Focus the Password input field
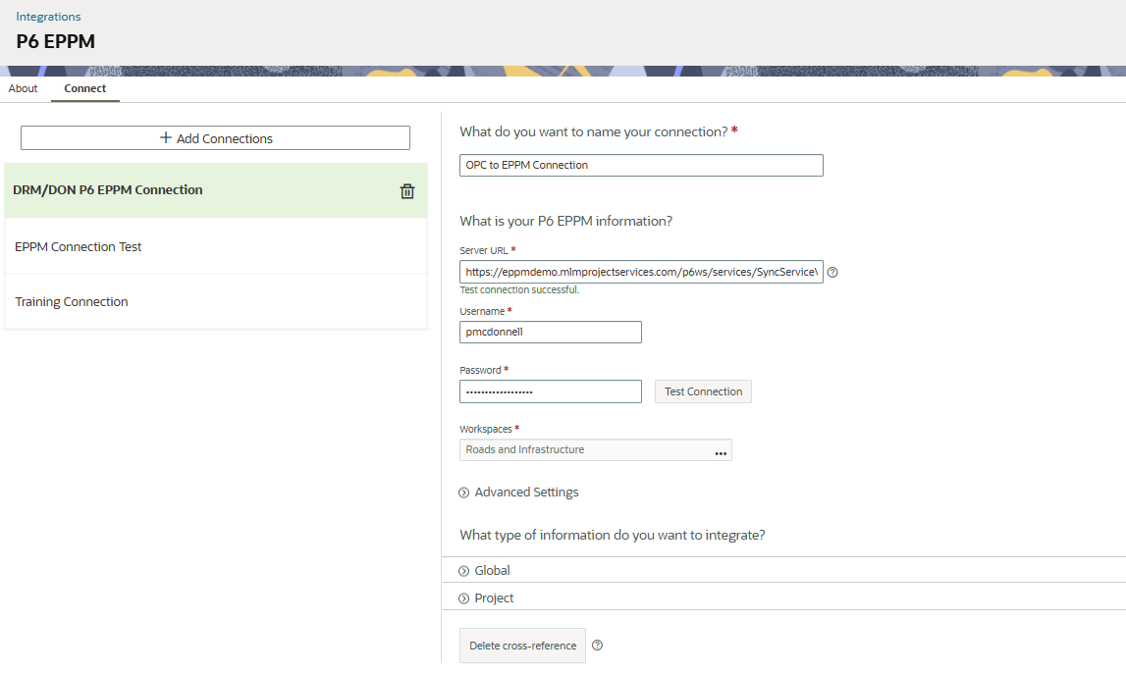 coord(550,391)
